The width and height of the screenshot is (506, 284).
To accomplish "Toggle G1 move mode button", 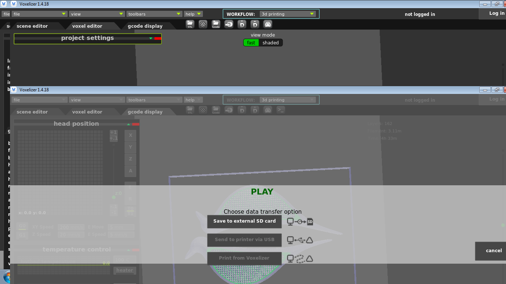I will tap(22, 235).
